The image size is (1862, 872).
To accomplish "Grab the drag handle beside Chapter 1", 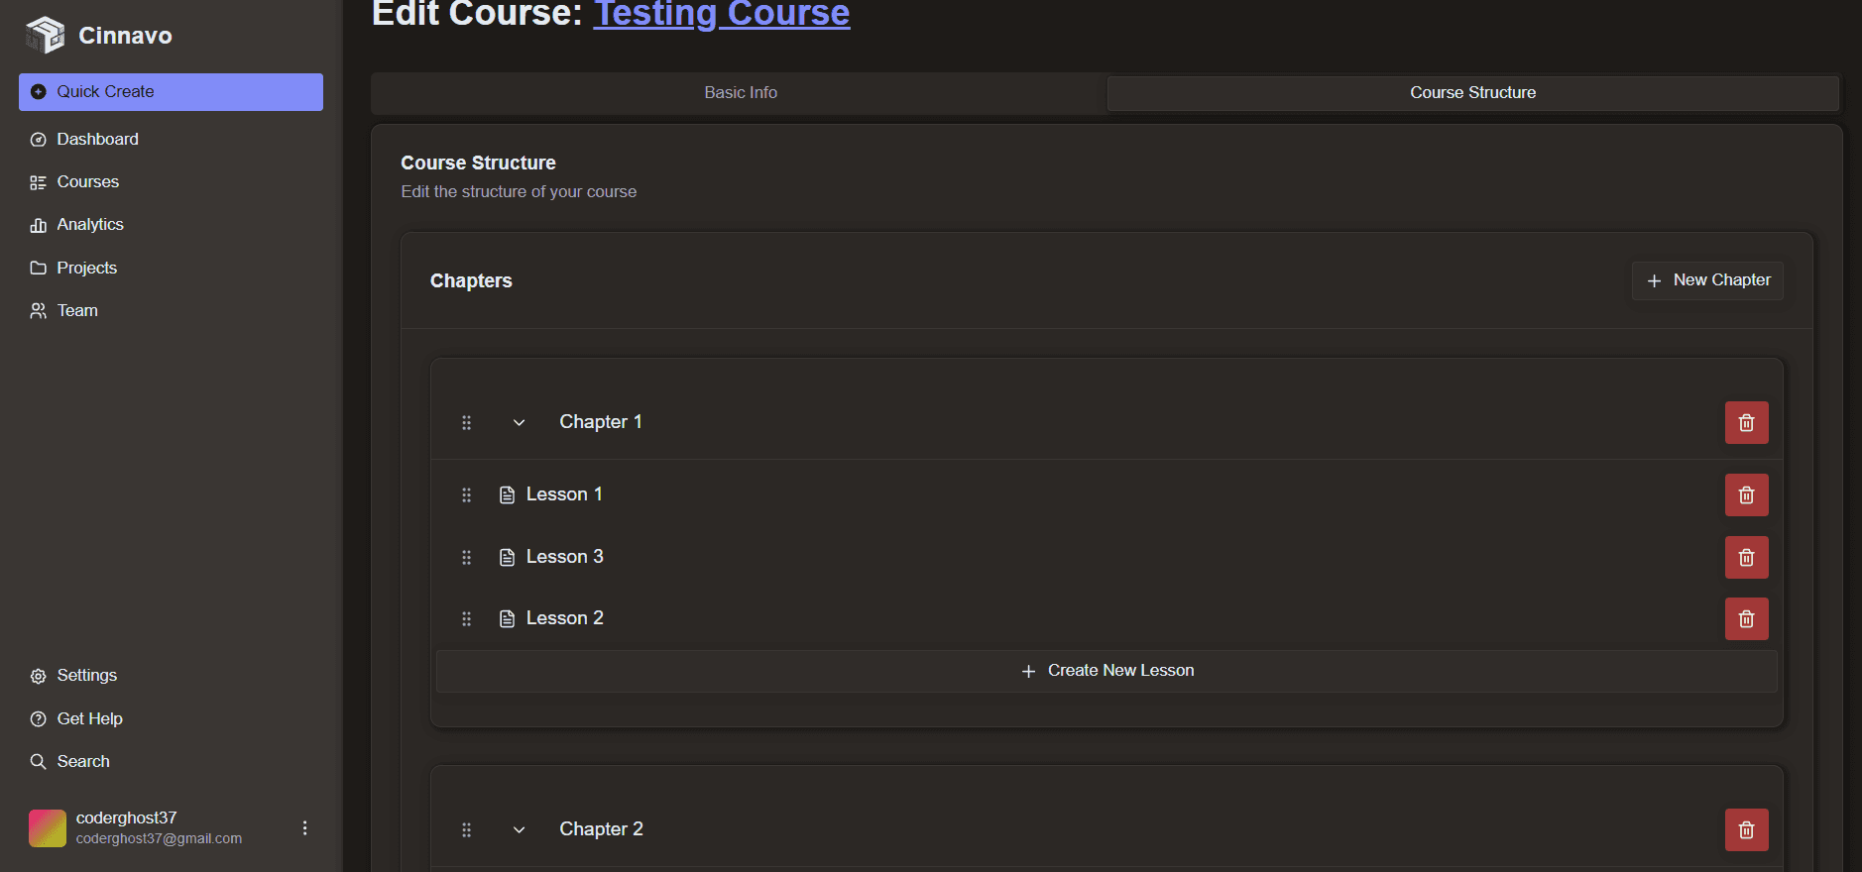I will coord(466,423).
